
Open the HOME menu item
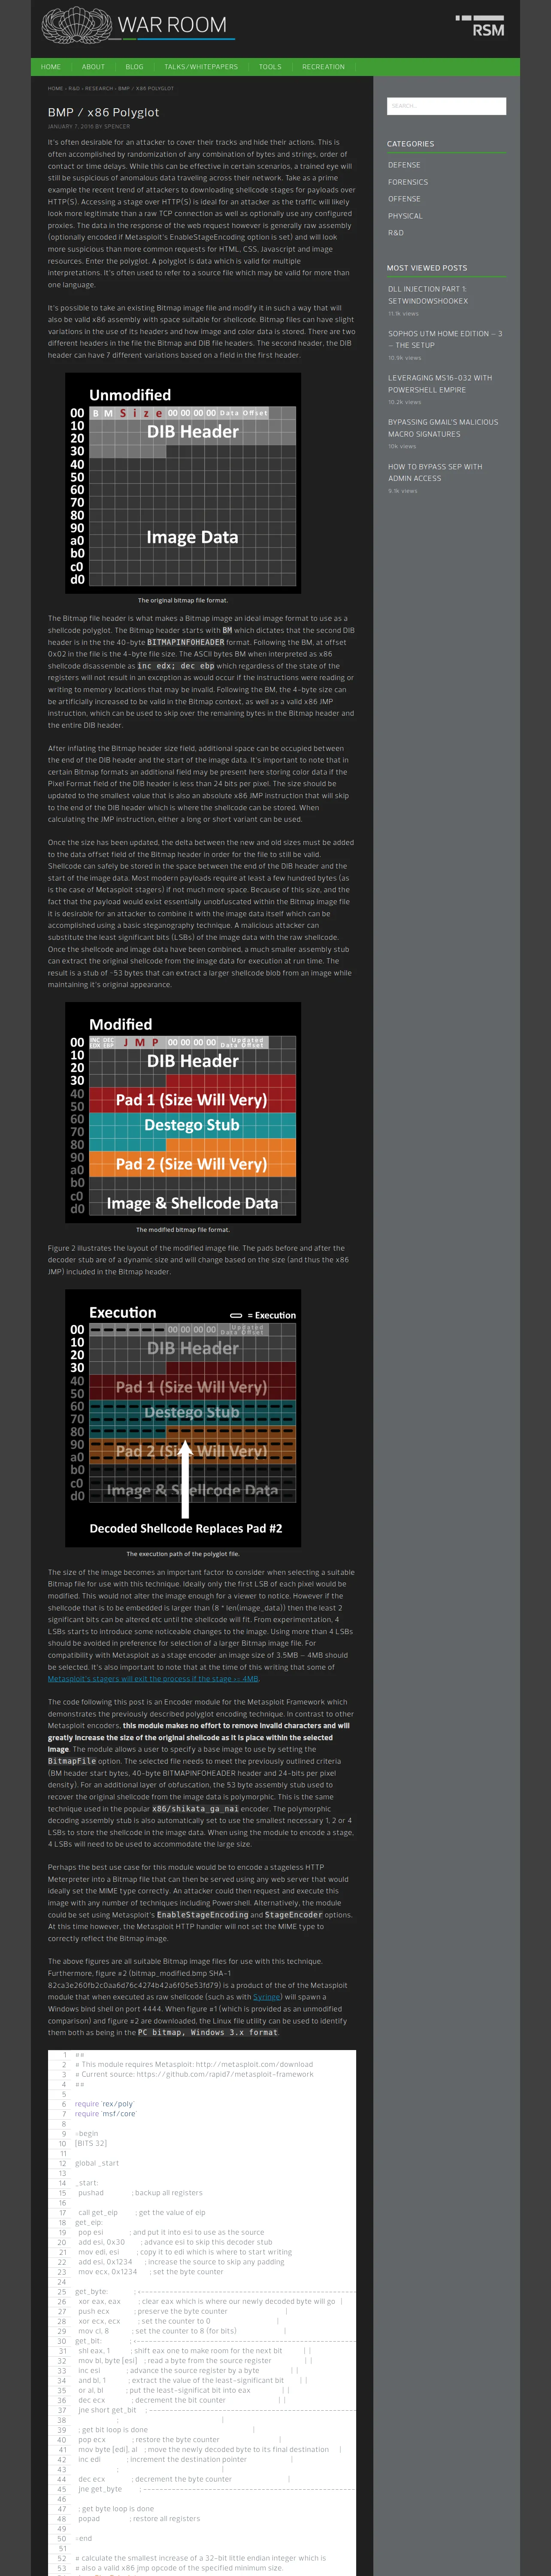(x=51, y=67)
